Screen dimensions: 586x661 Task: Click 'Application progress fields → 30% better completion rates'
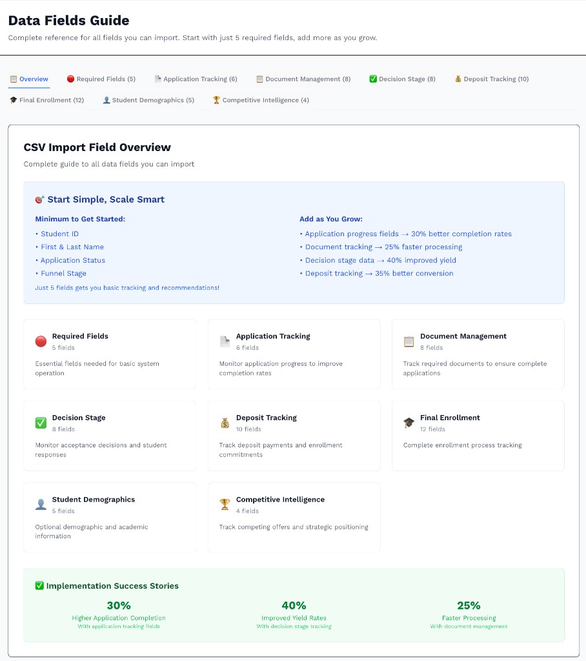(x=405, y=234)
